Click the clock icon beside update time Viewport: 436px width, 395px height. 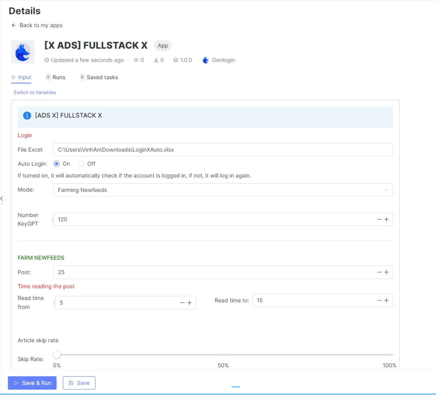(x=47, y=60)
